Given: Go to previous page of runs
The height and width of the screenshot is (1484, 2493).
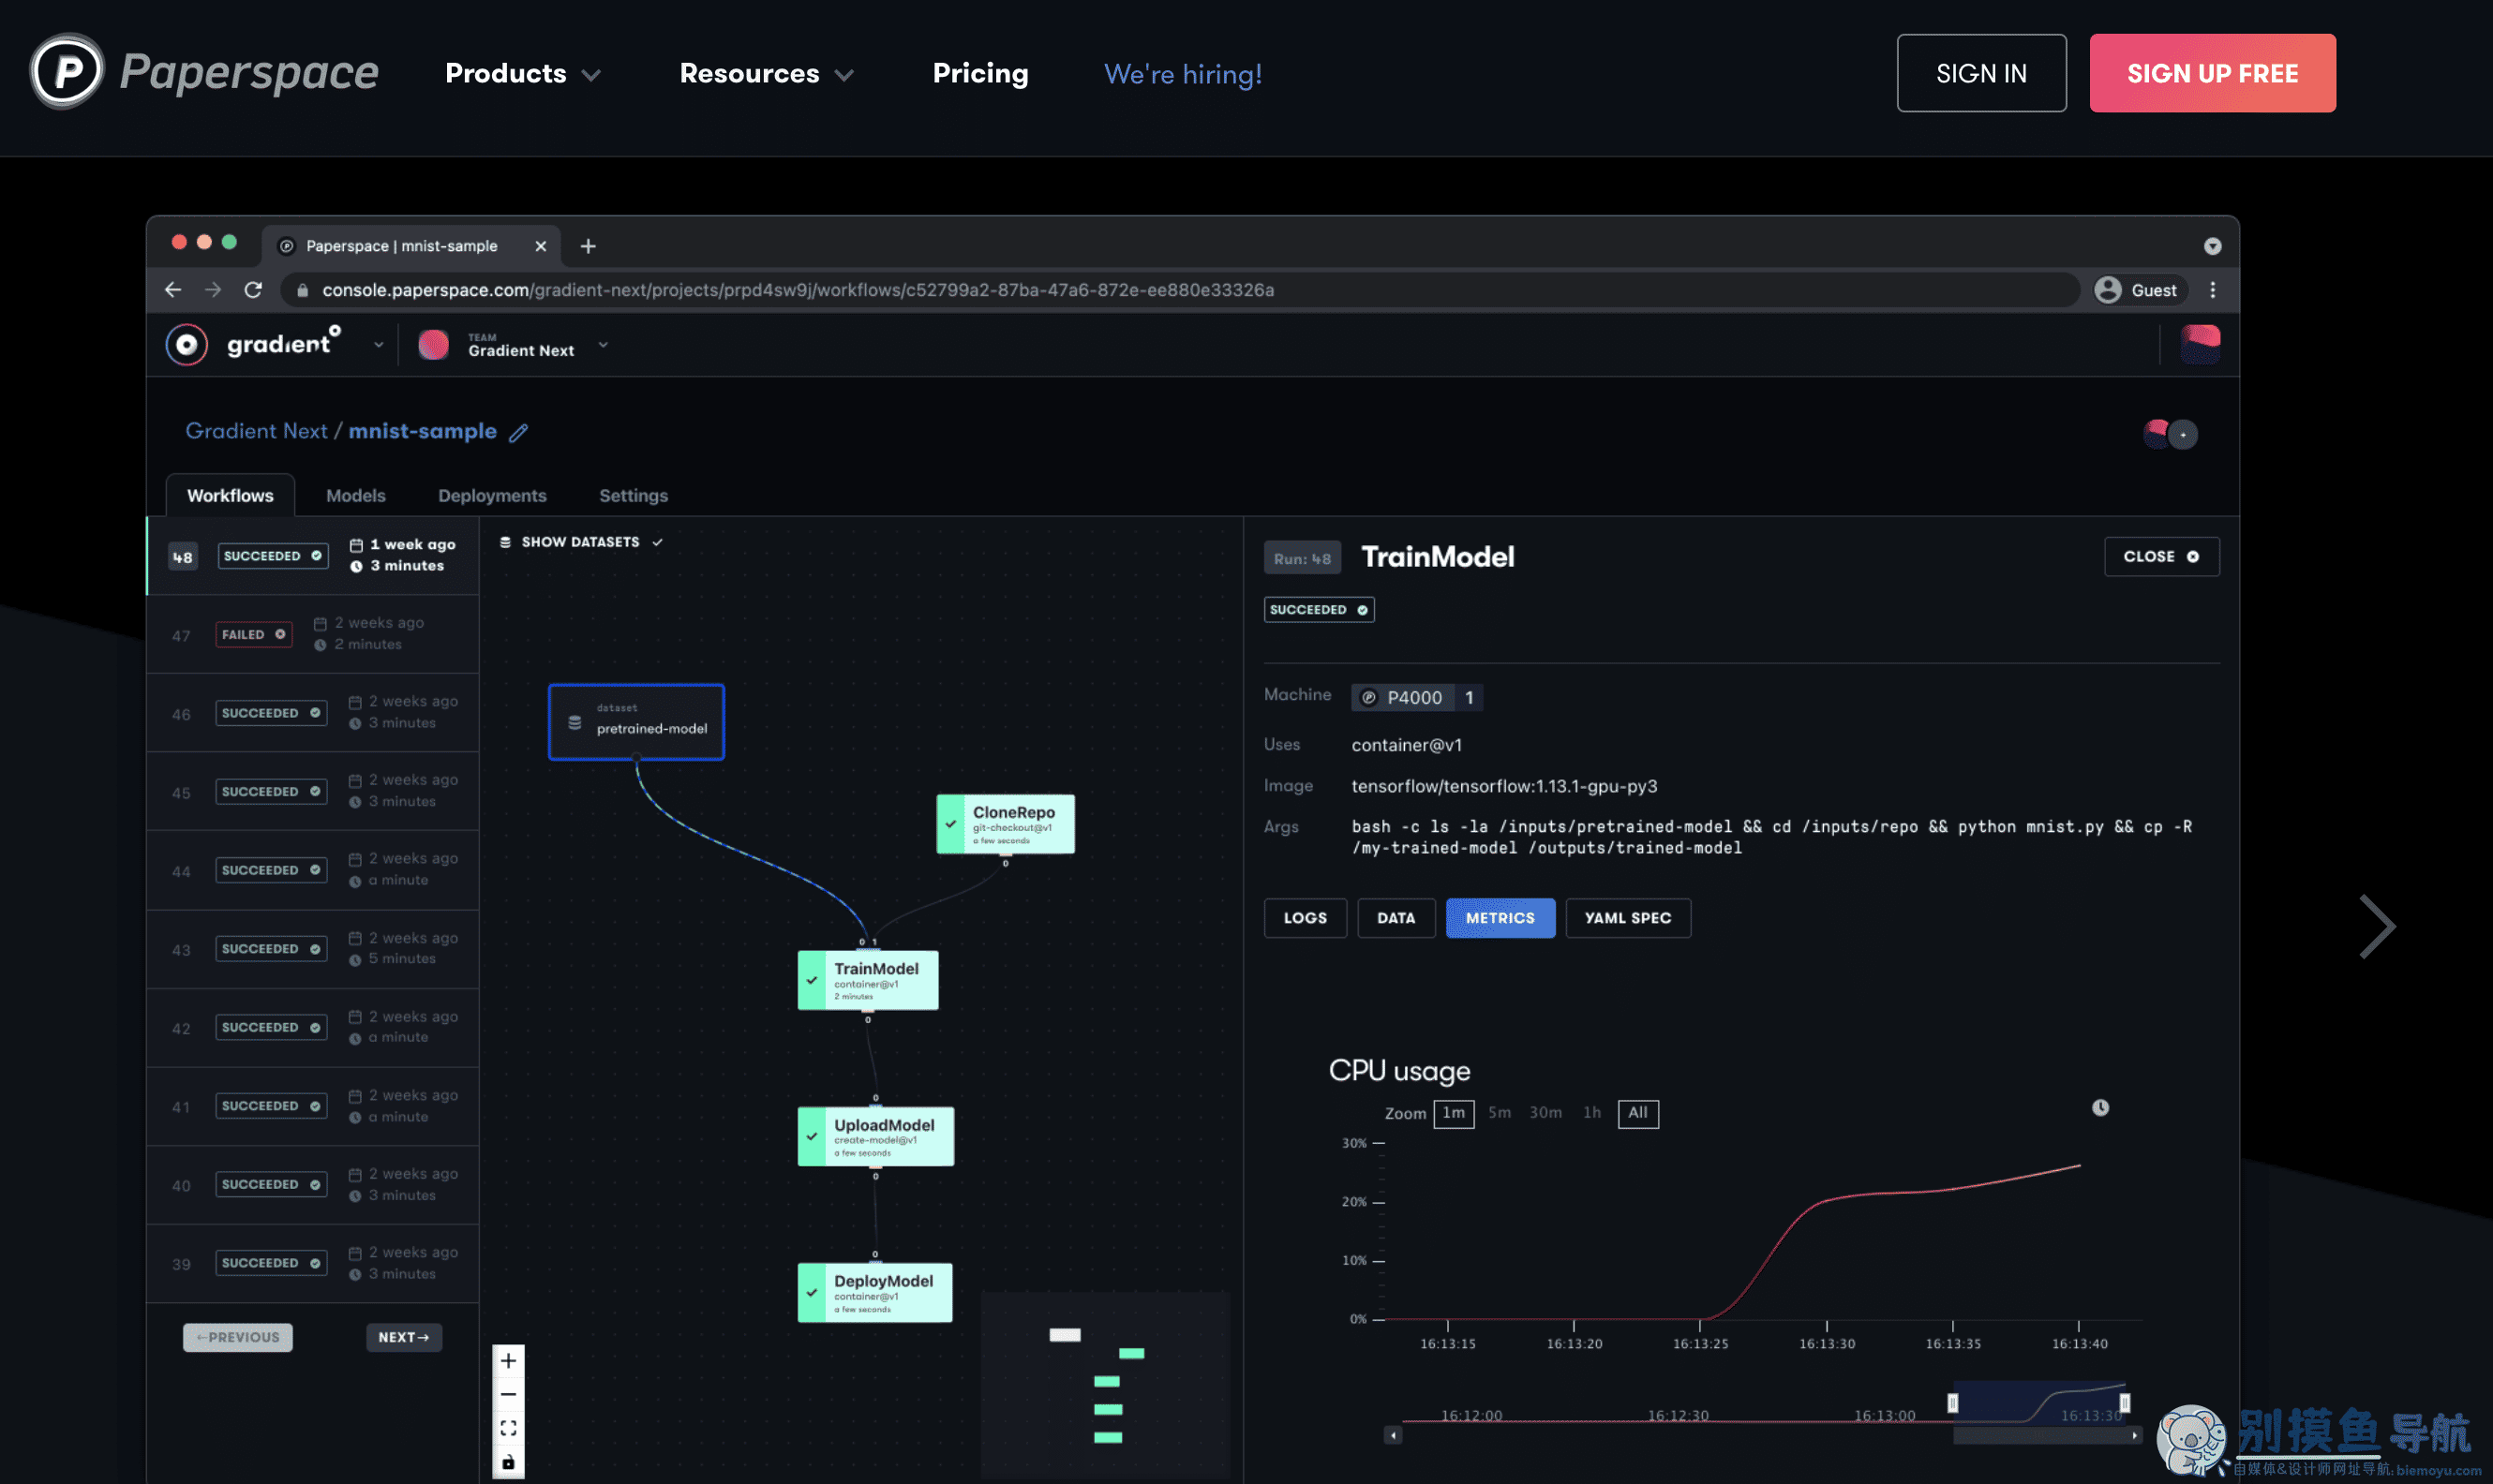Looking at the screenshot, I should coord(238,1338).
